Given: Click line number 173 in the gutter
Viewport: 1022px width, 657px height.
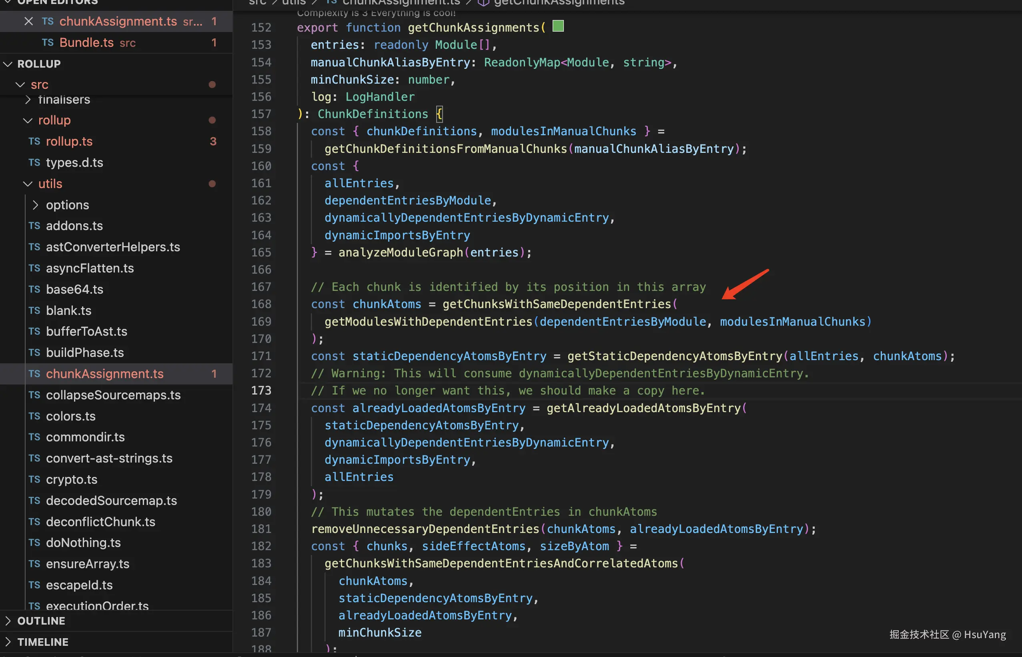Looking at the screenshot, I should (261, 391).
